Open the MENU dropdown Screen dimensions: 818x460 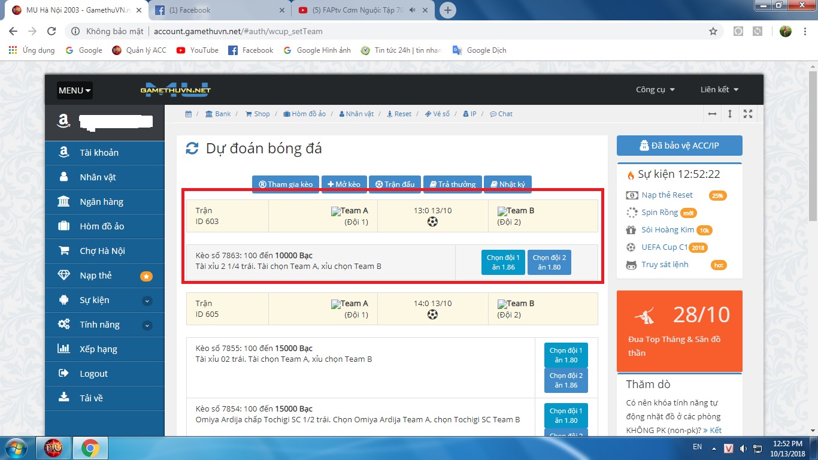[x=75, y=90]
